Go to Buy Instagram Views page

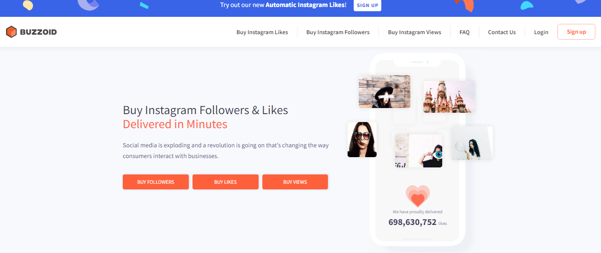pyautogui.click(x=415, y=32)
